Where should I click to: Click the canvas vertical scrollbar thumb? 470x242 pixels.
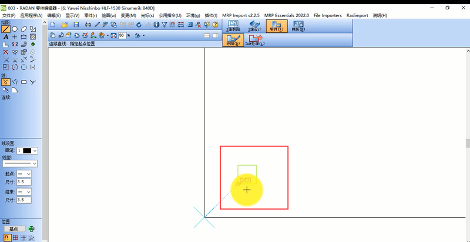click(x=468, y=143)
